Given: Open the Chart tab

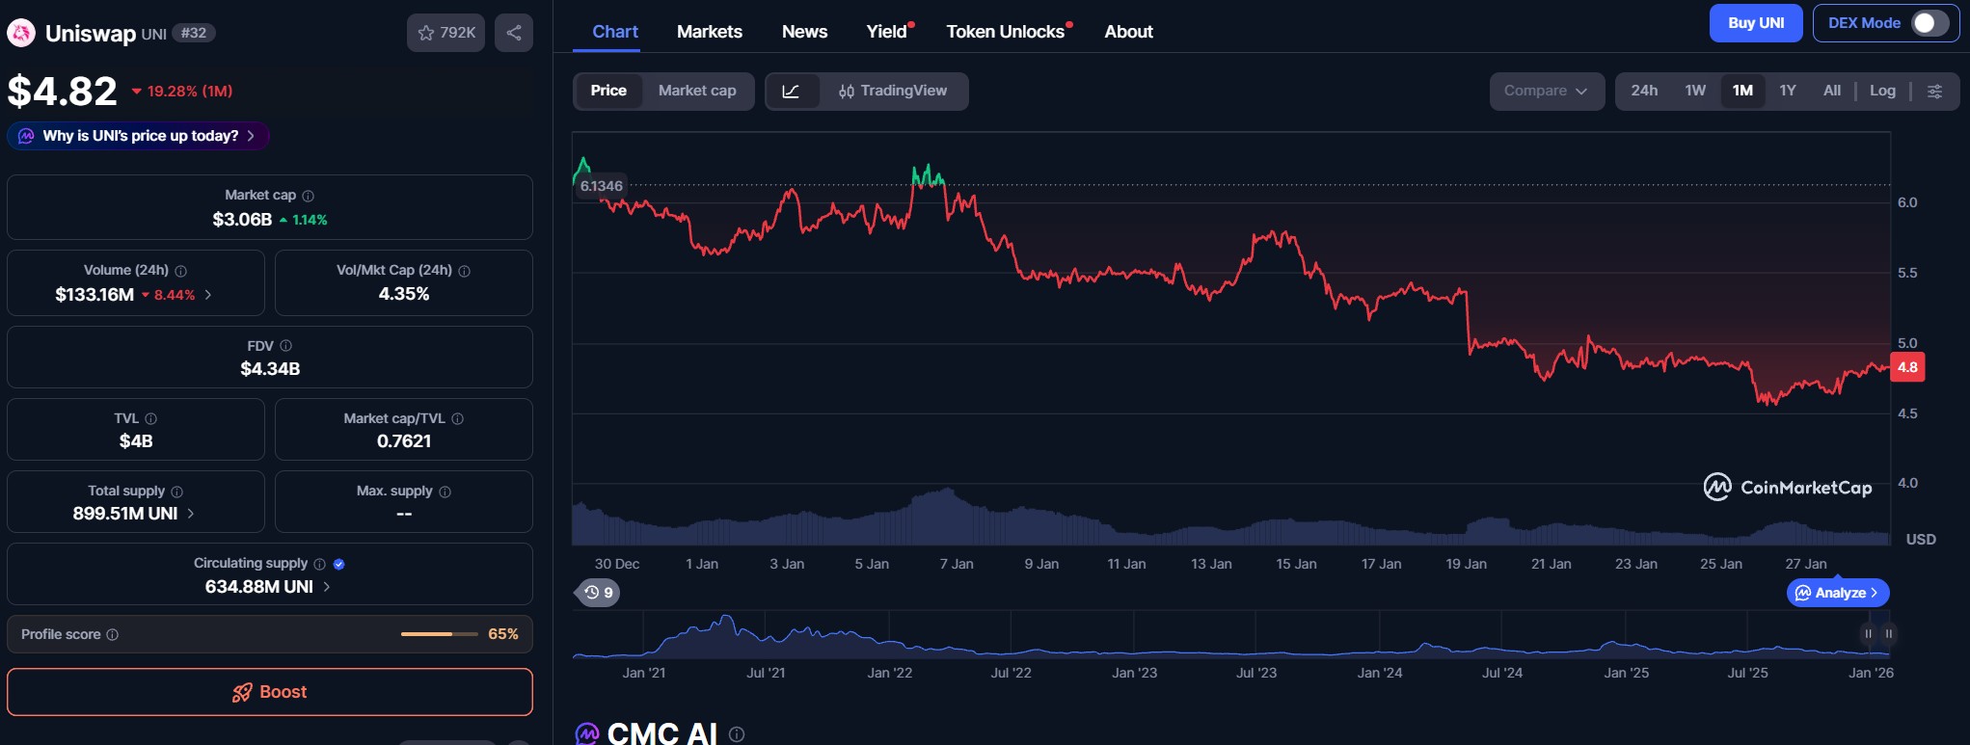Looking at the screenshot, I should tap(615, 32).
